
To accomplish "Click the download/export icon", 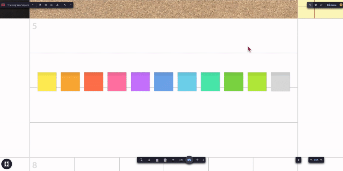I will click(x=57, y=5).
